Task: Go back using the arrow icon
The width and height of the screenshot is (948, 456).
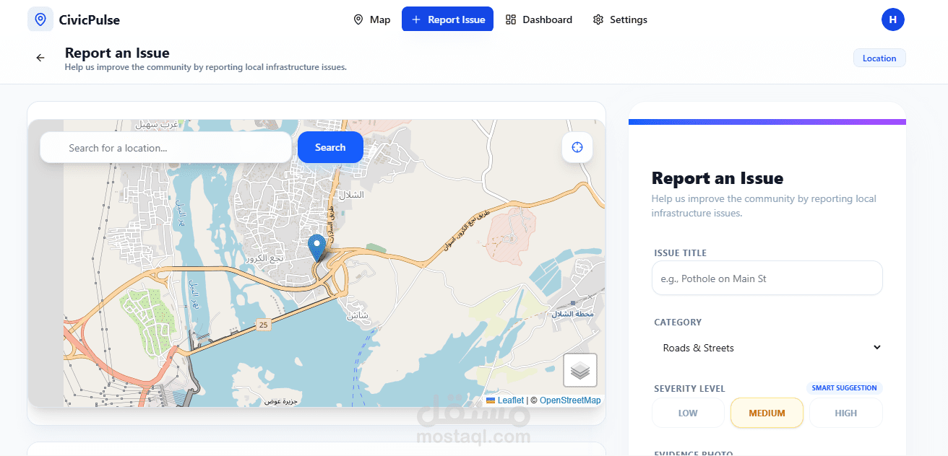Action: click(40, 58)
